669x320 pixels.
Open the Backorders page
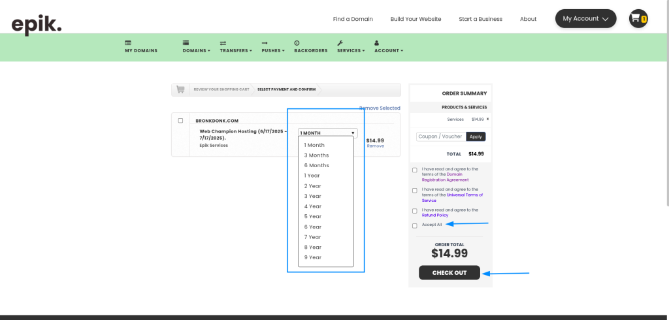(310, 47)
